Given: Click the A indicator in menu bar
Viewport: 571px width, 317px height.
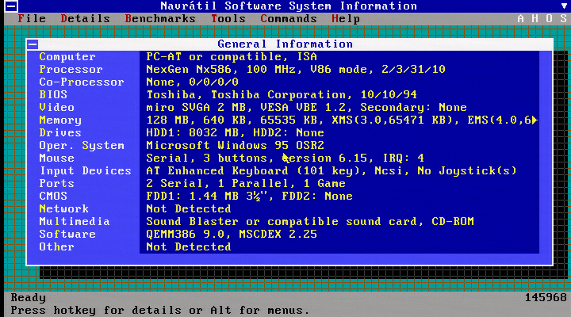Looking at the screenshot, I should pyautogui.click(x=521, y=18).
